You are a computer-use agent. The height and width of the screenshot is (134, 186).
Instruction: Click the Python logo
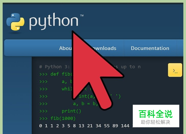point(45,21)
